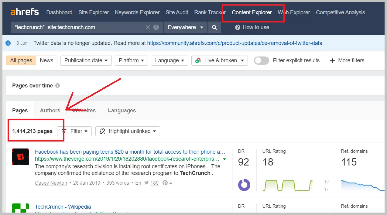
Task: Open the Filter dropdown beside page count
Action: [74, 131]
